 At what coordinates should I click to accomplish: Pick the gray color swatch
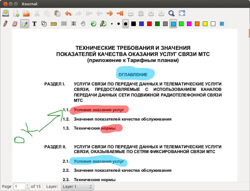[x=165, y=24]
